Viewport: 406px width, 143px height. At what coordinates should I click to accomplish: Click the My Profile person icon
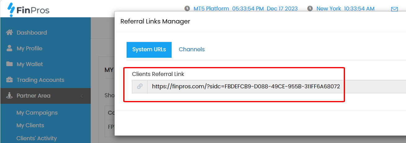tap(9, 48)
